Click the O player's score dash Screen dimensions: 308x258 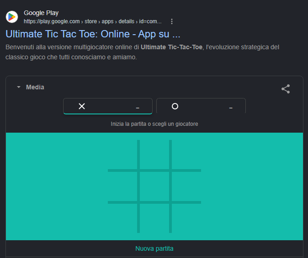[x=231, y=108]
